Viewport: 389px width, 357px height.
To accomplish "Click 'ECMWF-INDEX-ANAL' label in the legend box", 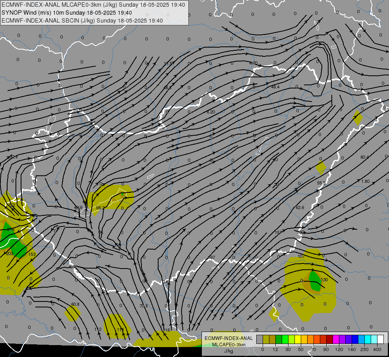I will coord(228,338).
